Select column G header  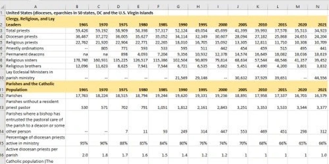(178, 6)
